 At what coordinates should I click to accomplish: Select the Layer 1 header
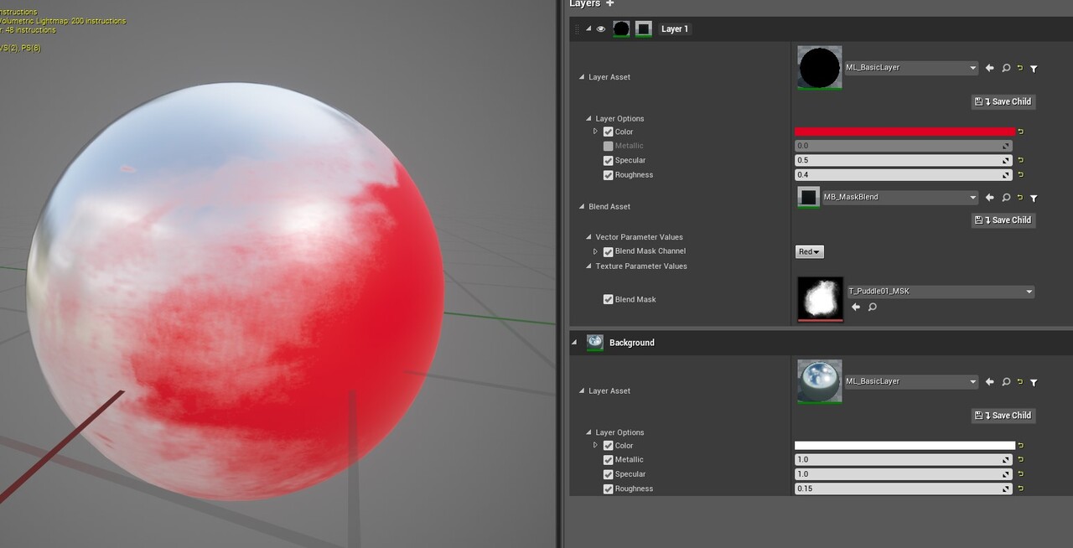(675, 28)
